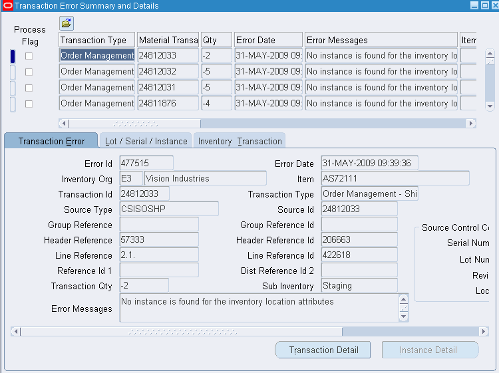Click the Header Reference Id field 206663
Image resolution: width=499 pixels, height=373 pixels.
(359, 239)
